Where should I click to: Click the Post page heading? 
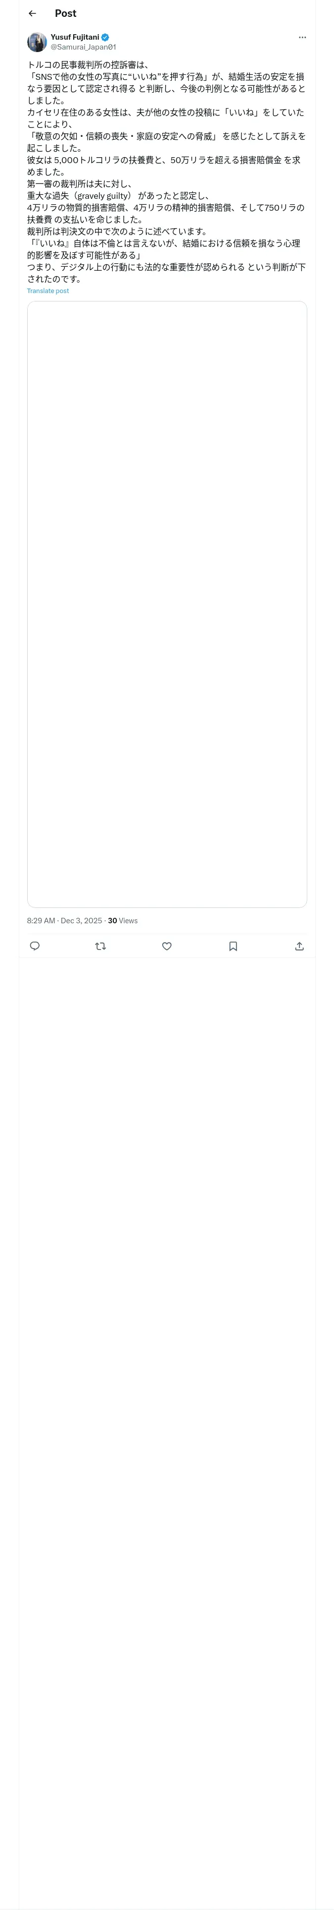coord(65,13)
